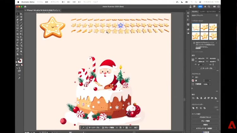Select the Zoom magnifier tool
Screen dimensions: 237x133
(x=21, y=54)
